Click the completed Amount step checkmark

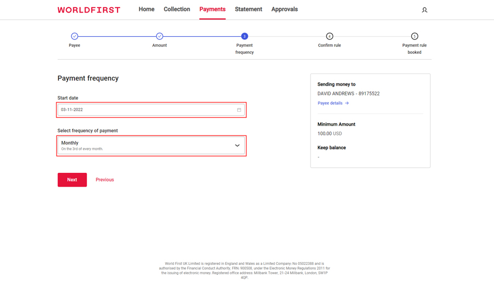160,36
